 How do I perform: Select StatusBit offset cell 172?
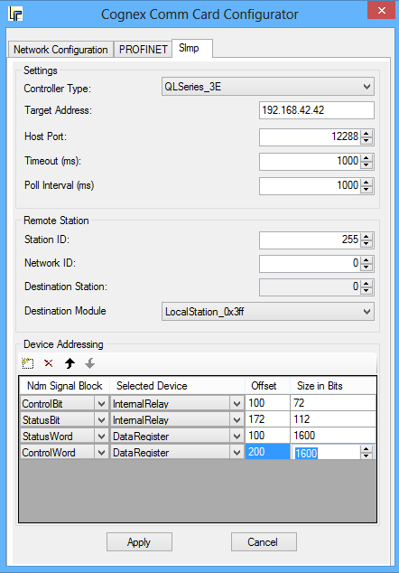click(267, 419)
